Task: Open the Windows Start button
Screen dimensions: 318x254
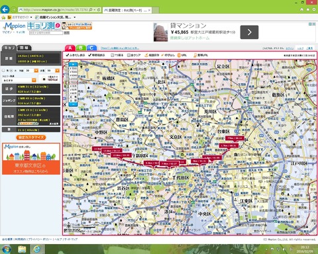Action: click(7, 249)
